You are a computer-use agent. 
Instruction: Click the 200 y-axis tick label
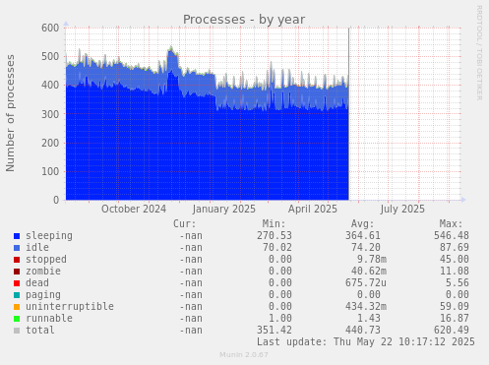[x=50, y=143]
